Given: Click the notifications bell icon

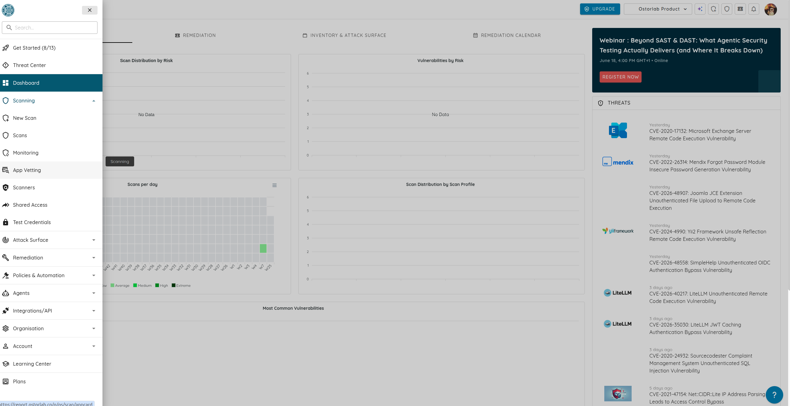Looking at the screenshot, I should [x=754, y=9].
